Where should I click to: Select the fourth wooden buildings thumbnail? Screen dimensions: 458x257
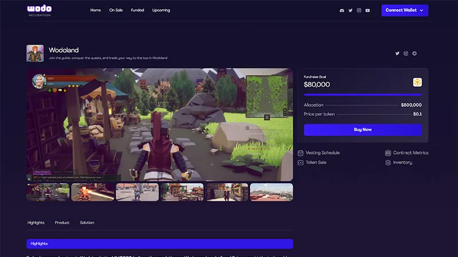coord(182,192)
